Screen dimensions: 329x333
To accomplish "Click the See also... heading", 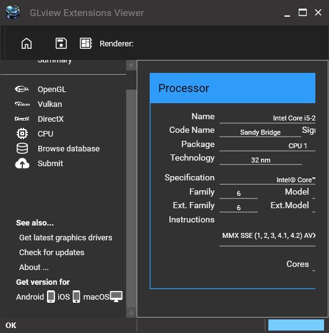I will click(x=35, y=223).
